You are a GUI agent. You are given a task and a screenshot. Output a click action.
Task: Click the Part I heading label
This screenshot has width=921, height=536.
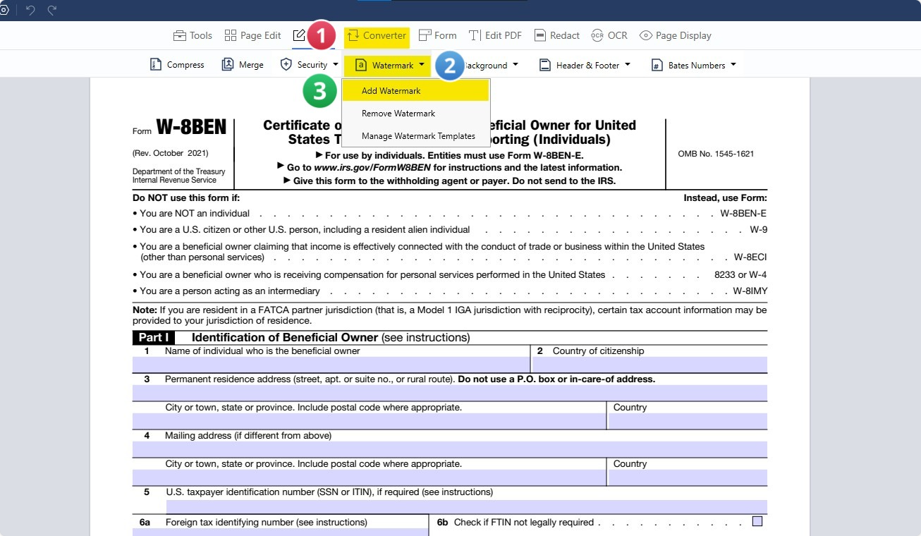[154, 338]
